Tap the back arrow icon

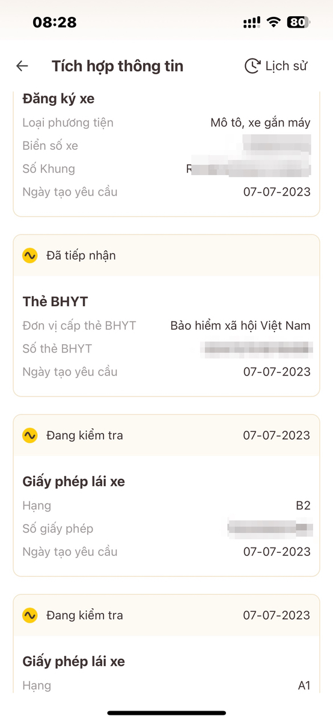[x=22, y=66]
